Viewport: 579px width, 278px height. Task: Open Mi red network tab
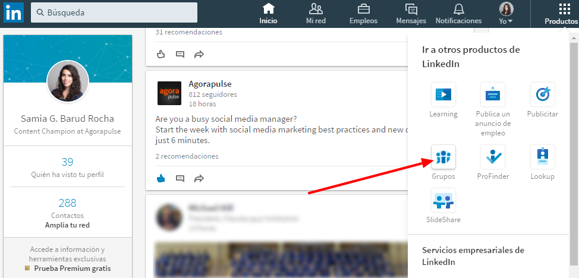coord(316,14)
